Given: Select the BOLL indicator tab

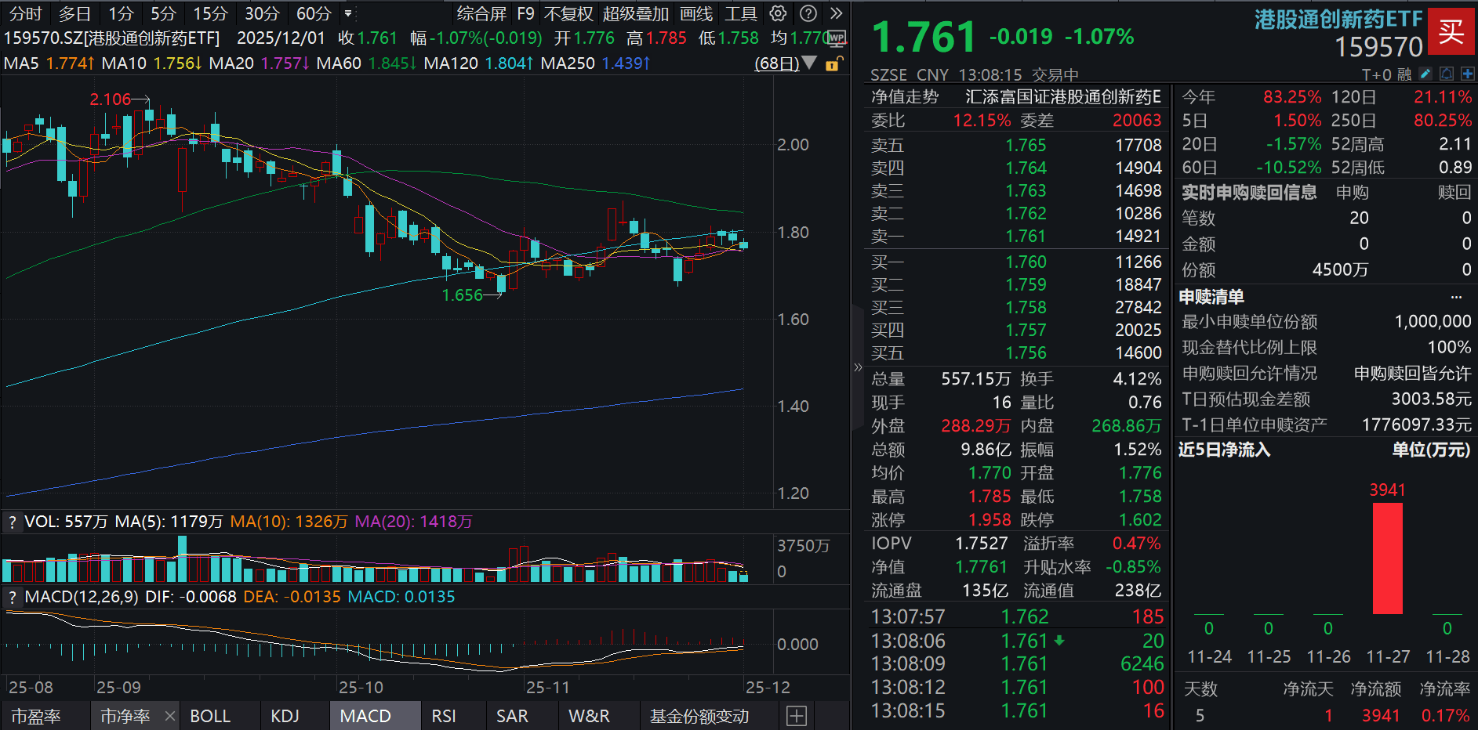Looking at the screenshot, I should tap(210, 716).
